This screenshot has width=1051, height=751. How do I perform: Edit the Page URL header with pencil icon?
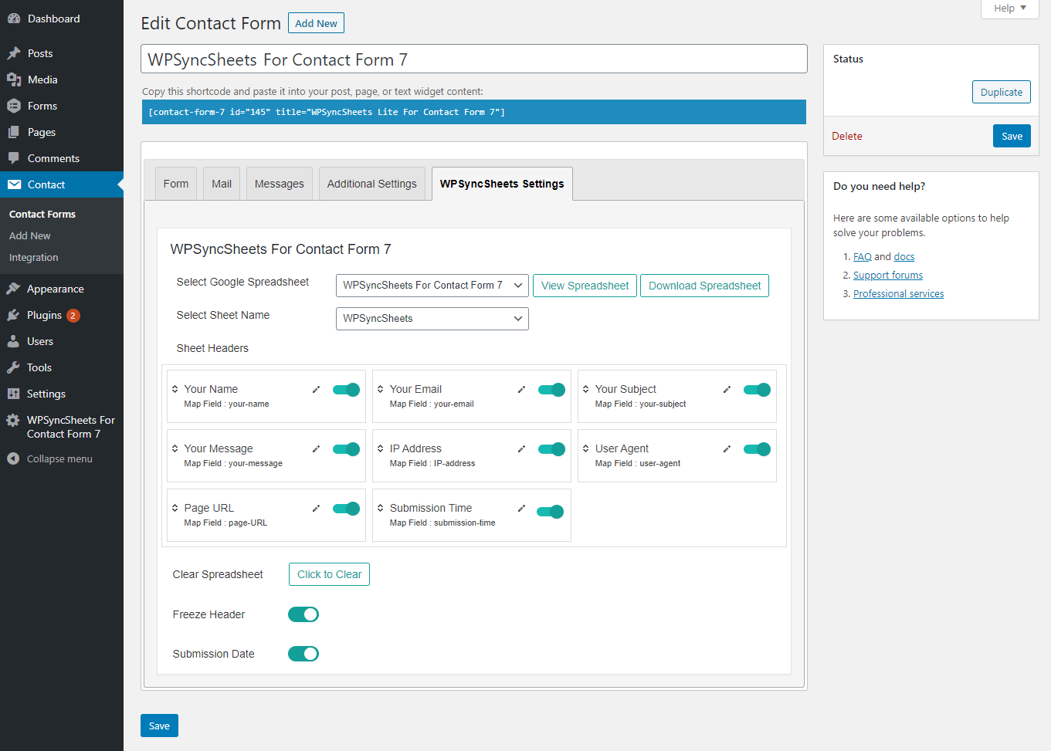click(x=316, y=509)
